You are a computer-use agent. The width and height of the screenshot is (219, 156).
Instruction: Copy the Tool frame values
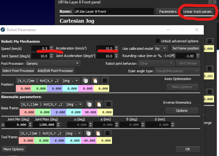[x=88, y=133]
